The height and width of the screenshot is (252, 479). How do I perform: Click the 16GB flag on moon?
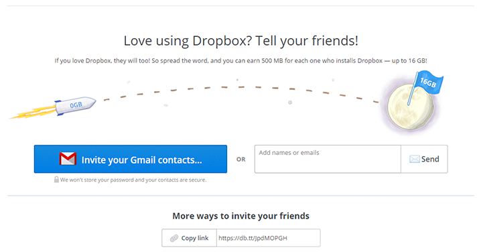428,82
